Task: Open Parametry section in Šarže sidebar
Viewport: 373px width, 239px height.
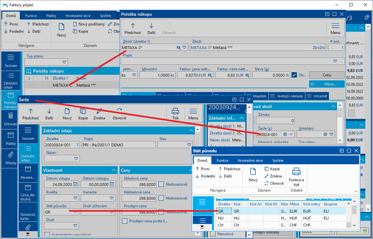Action: [x=28, y=173]
